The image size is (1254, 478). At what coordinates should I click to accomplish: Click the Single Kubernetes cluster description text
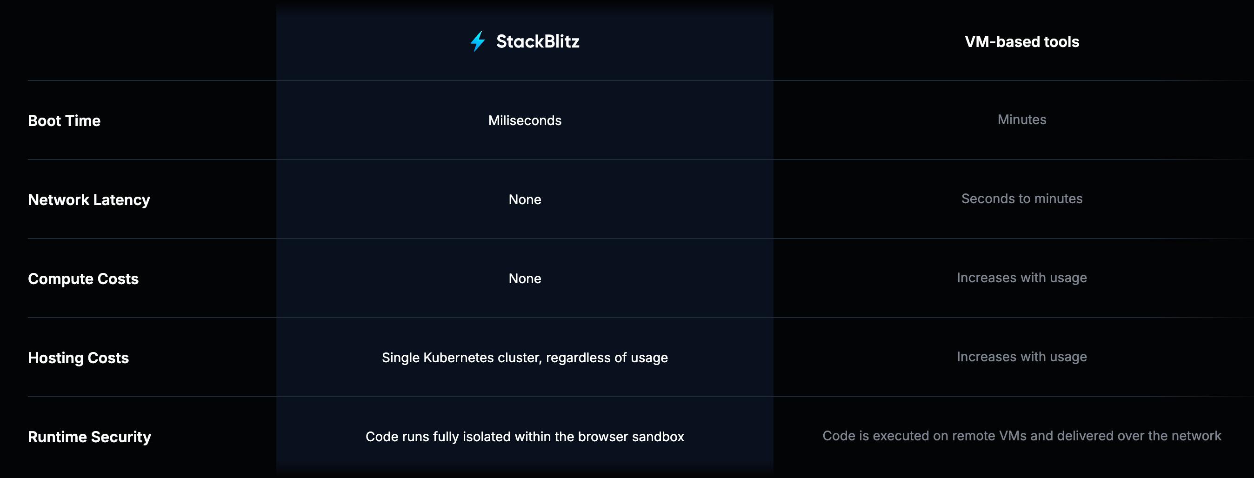(x=525, y=358)
